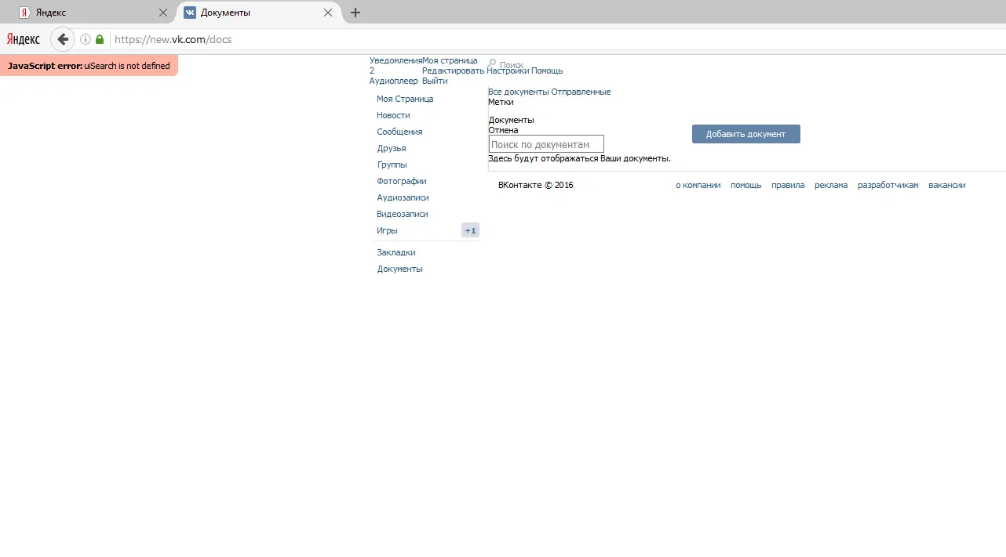Close the Документы tab
Image resolution: width=1006 pixels, height=557 pixels.
328,13
